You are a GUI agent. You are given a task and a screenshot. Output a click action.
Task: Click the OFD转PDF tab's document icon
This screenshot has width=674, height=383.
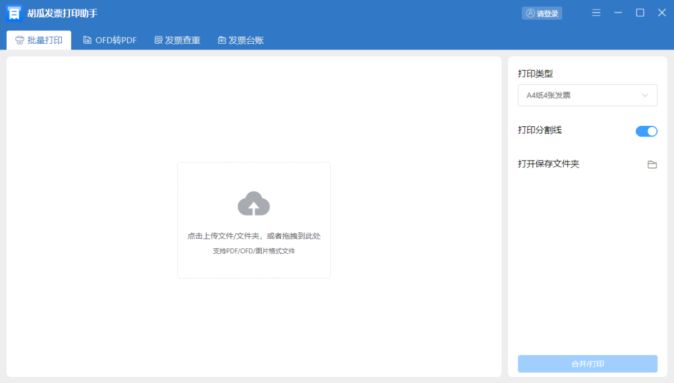click(88, 40)
